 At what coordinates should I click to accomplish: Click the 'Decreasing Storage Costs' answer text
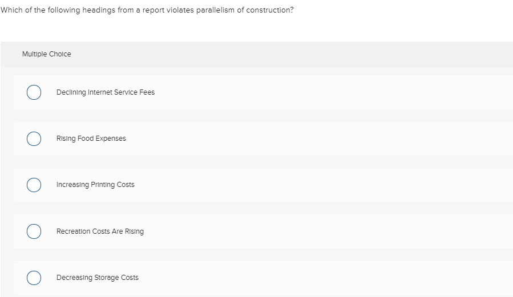(x=98, y=278)
